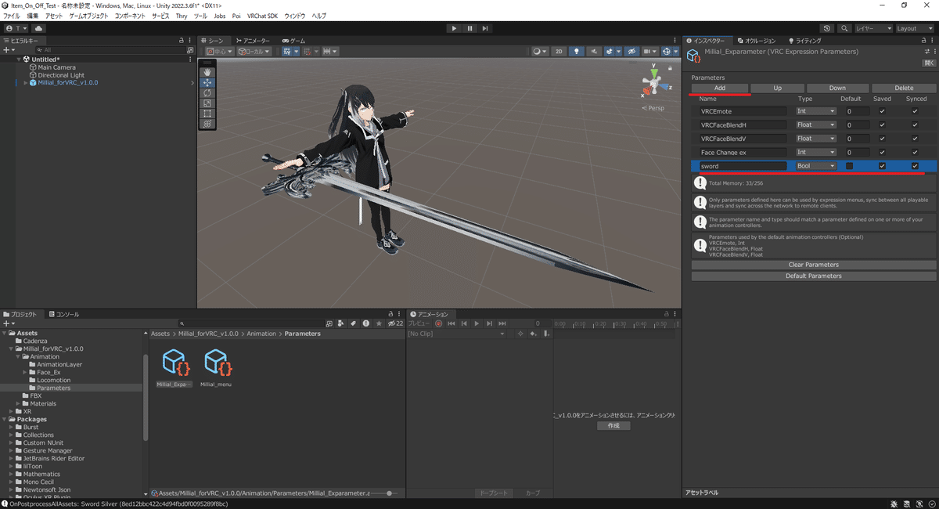
Task: Switch to the アニメーター tab
Action: coord(253,41)
